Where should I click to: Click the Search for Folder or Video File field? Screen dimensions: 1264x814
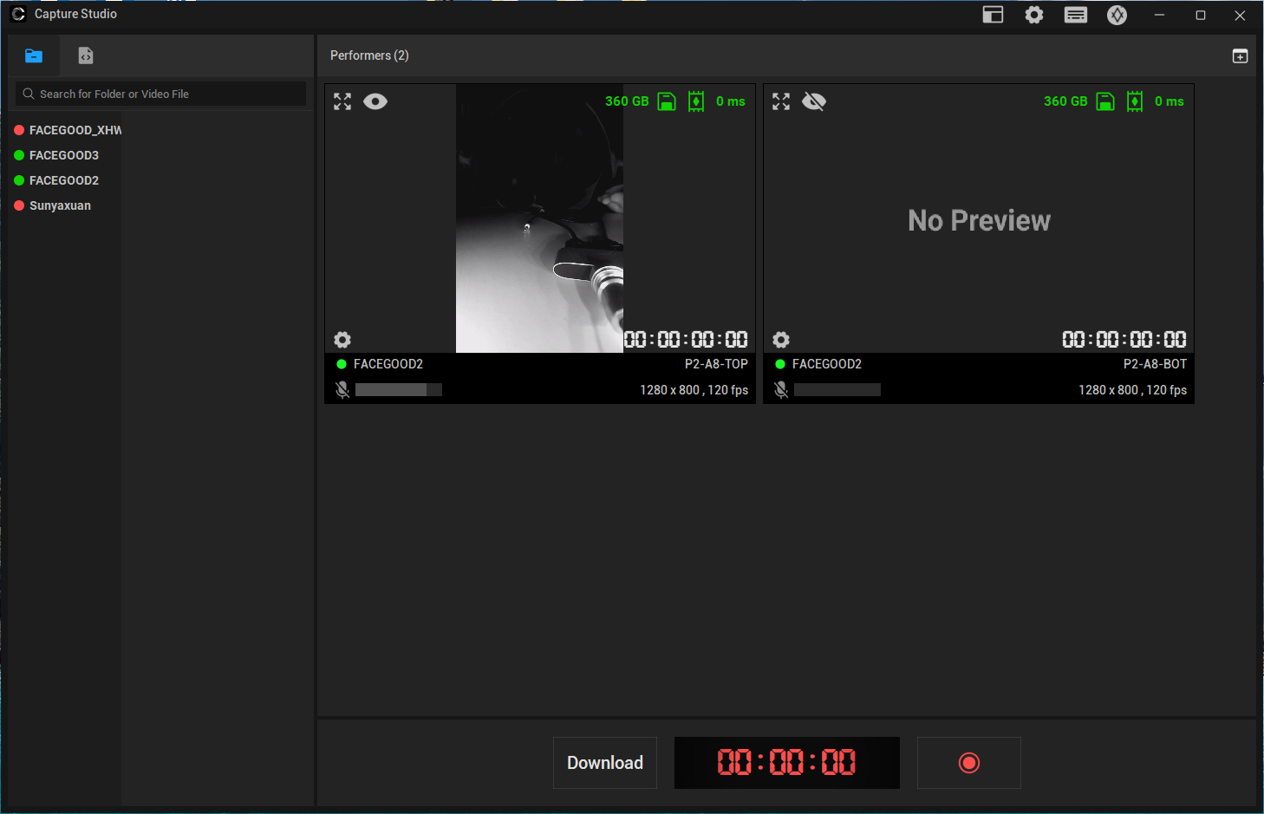point(160,94)
